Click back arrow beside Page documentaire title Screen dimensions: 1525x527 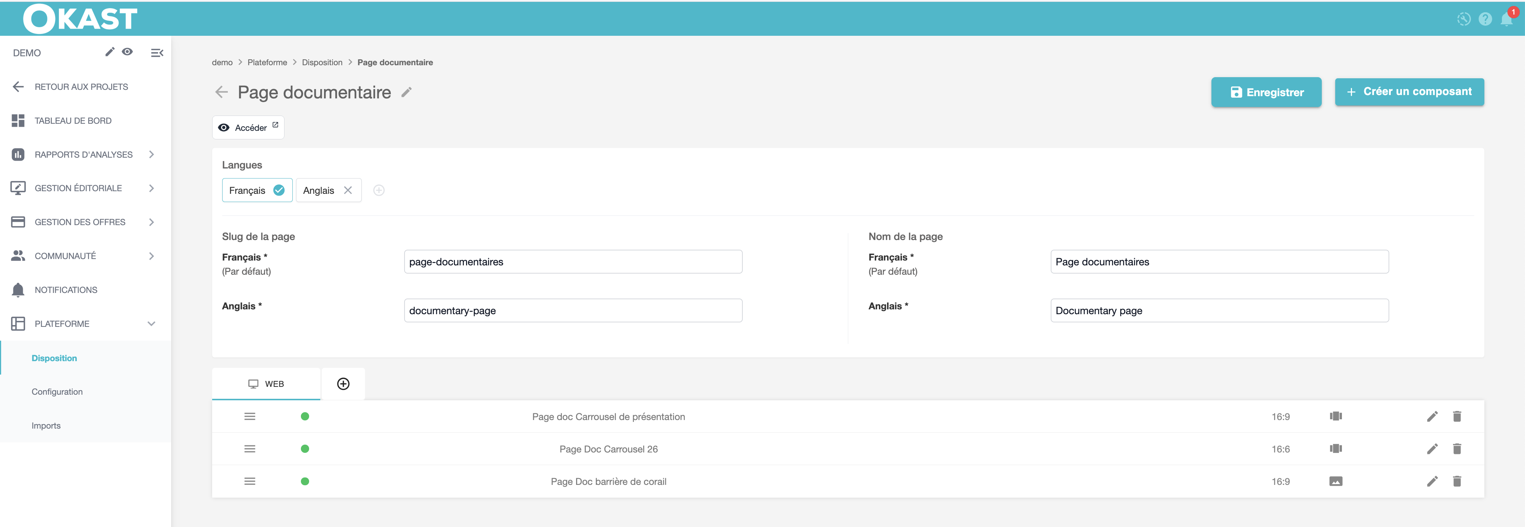click(221, 92)
